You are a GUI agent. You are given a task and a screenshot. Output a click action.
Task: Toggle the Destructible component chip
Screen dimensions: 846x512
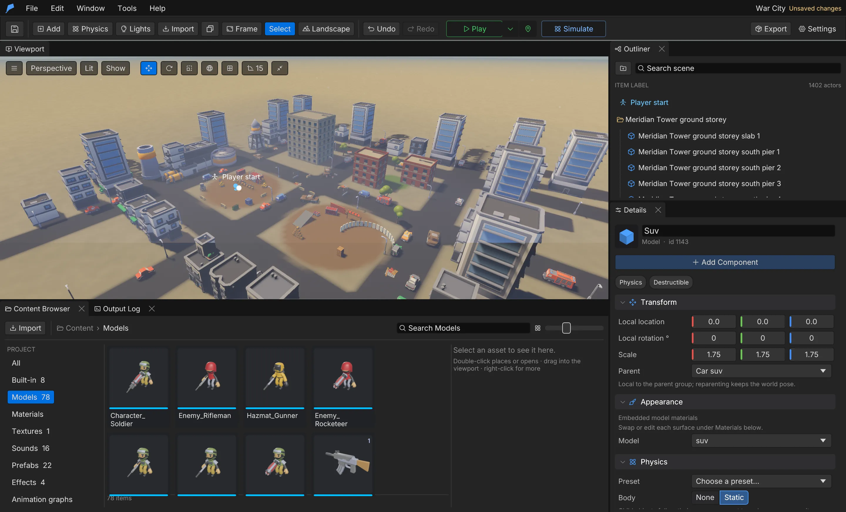point(671,282)
